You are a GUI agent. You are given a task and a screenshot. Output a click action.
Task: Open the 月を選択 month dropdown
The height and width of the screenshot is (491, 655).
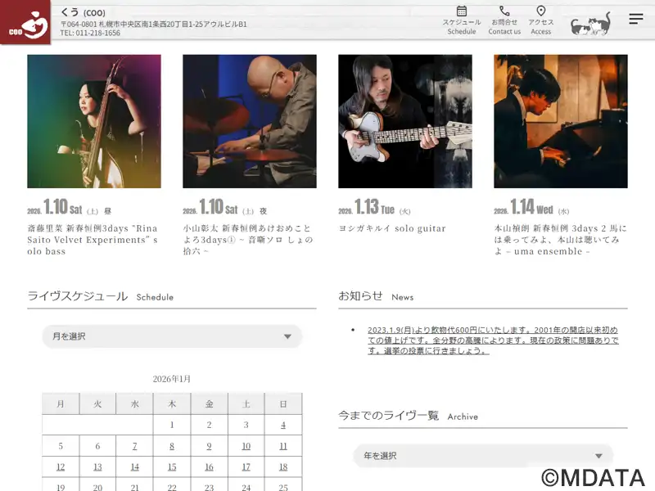[x=172, y=336]
